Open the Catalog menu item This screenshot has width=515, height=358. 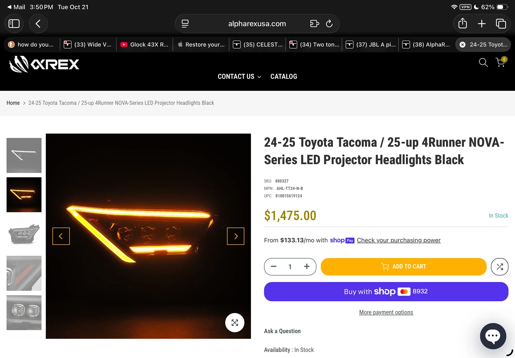[x=284, y=77]
